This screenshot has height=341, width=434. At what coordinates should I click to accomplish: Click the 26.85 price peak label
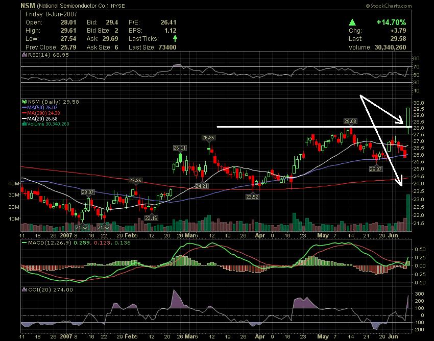(x=208, y=137)
